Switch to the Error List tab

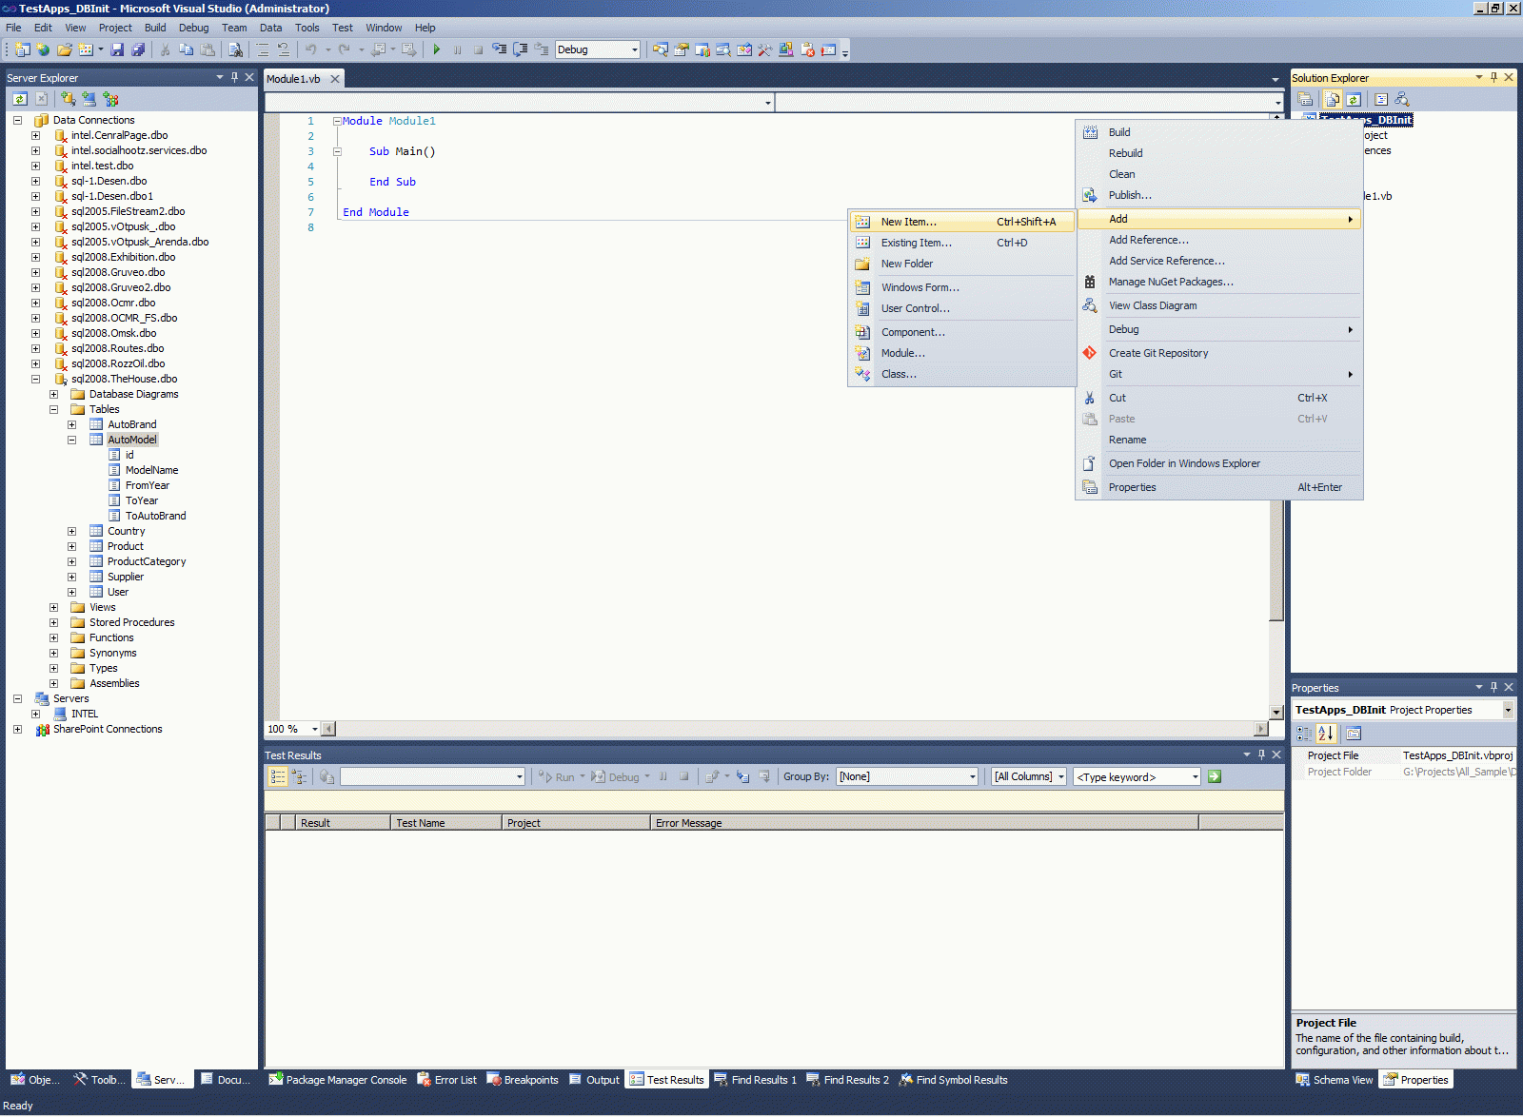pyautogui.click(x=446, y=1080)
